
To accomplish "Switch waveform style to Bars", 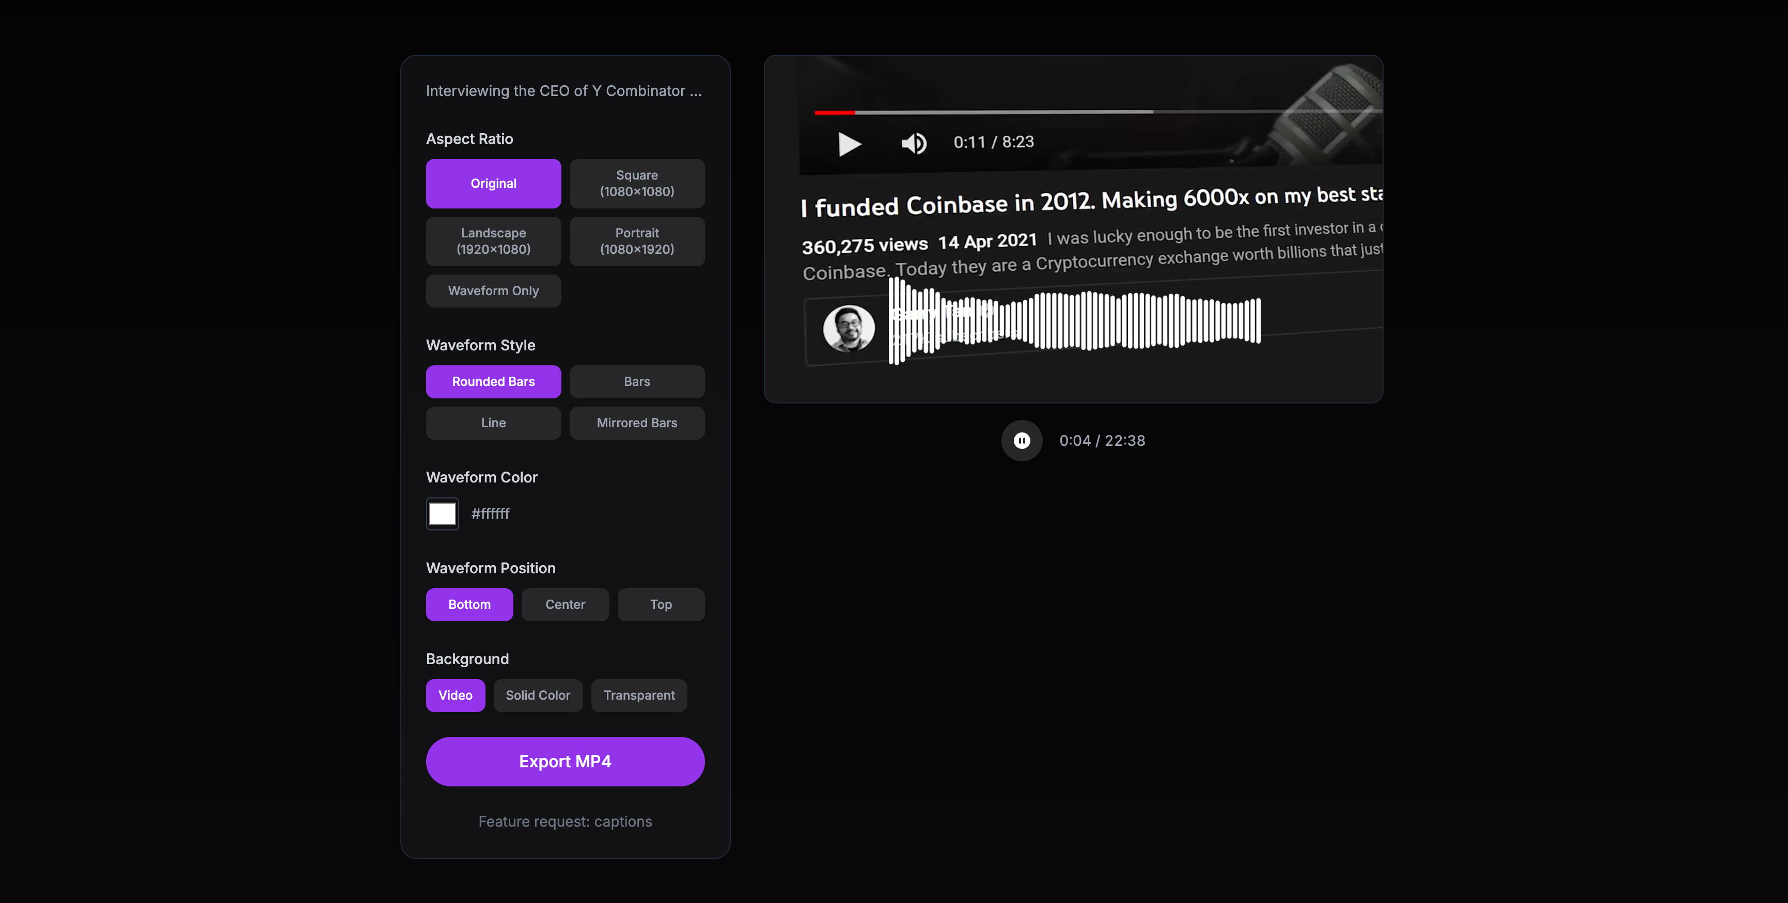I will [x=636, y=381].
